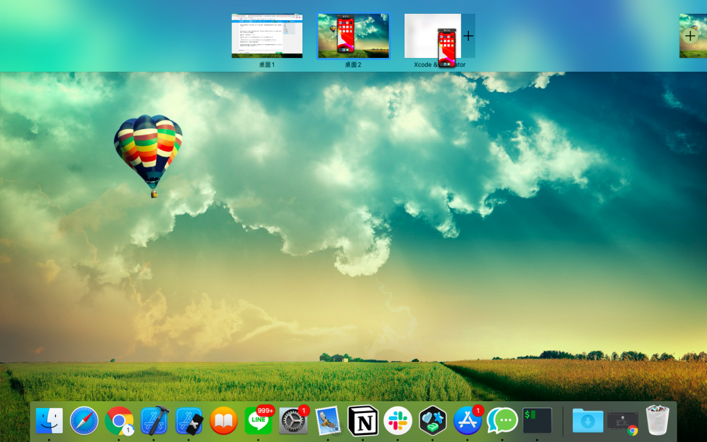Open the Downloads folder stack
The width and height of the screenshot is (707, 442).
pos(588,421)
